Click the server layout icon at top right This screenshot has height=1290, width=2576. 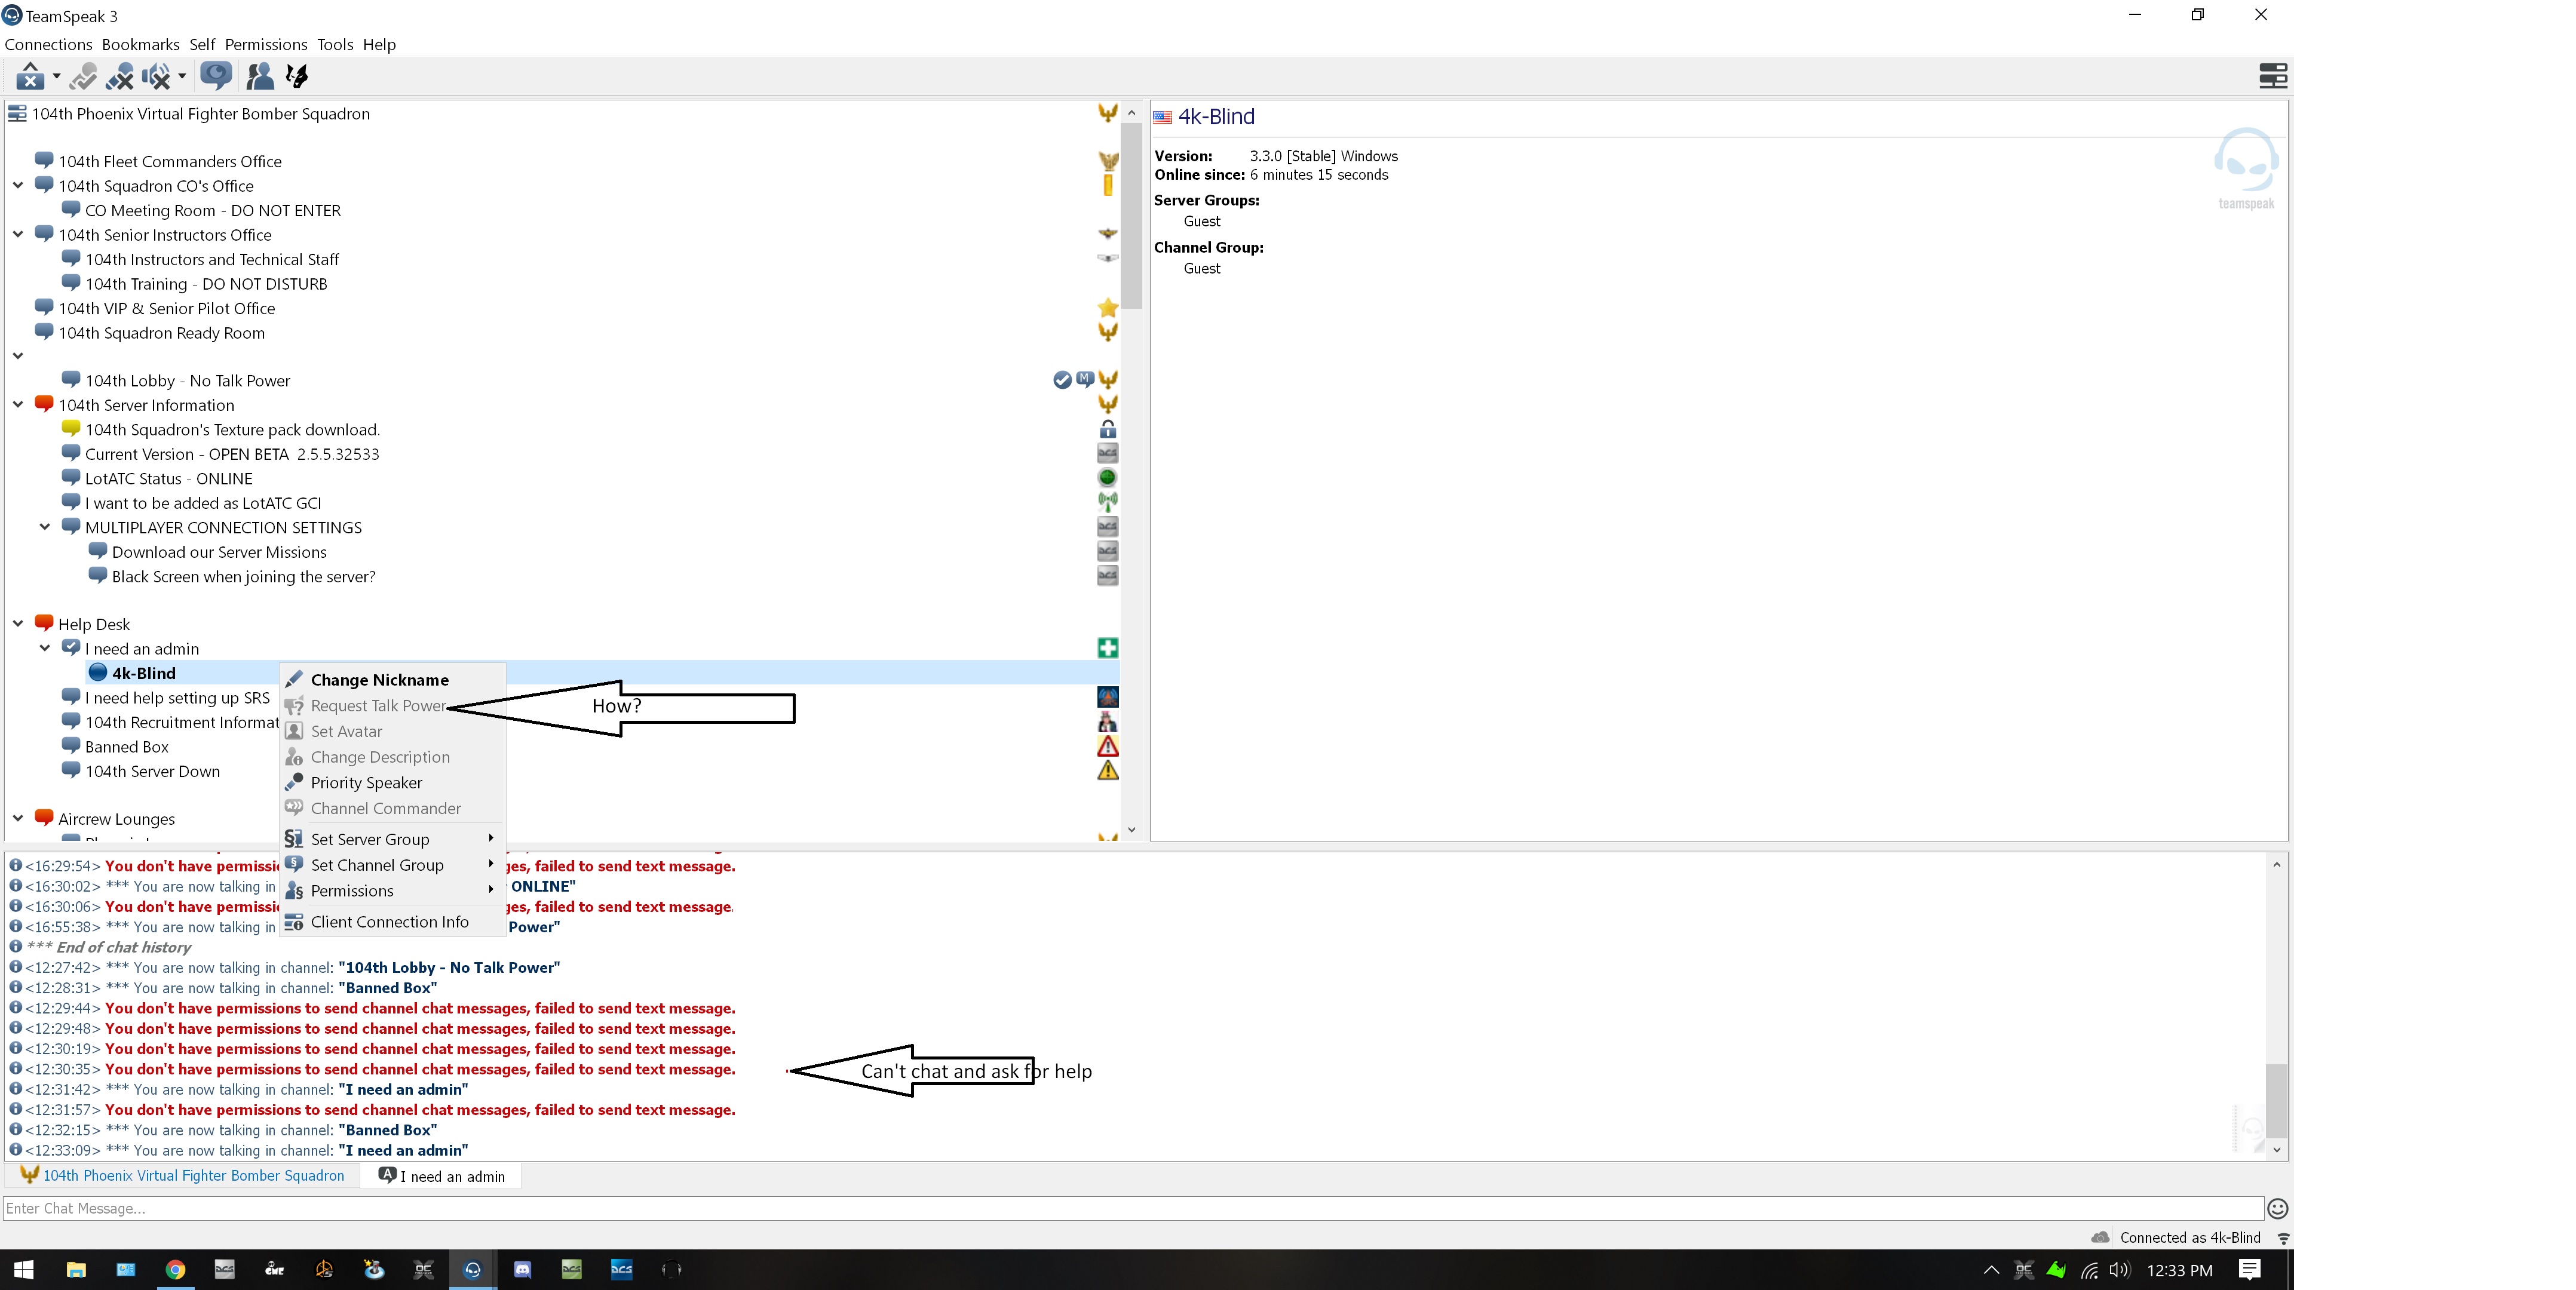(2273, 76)
